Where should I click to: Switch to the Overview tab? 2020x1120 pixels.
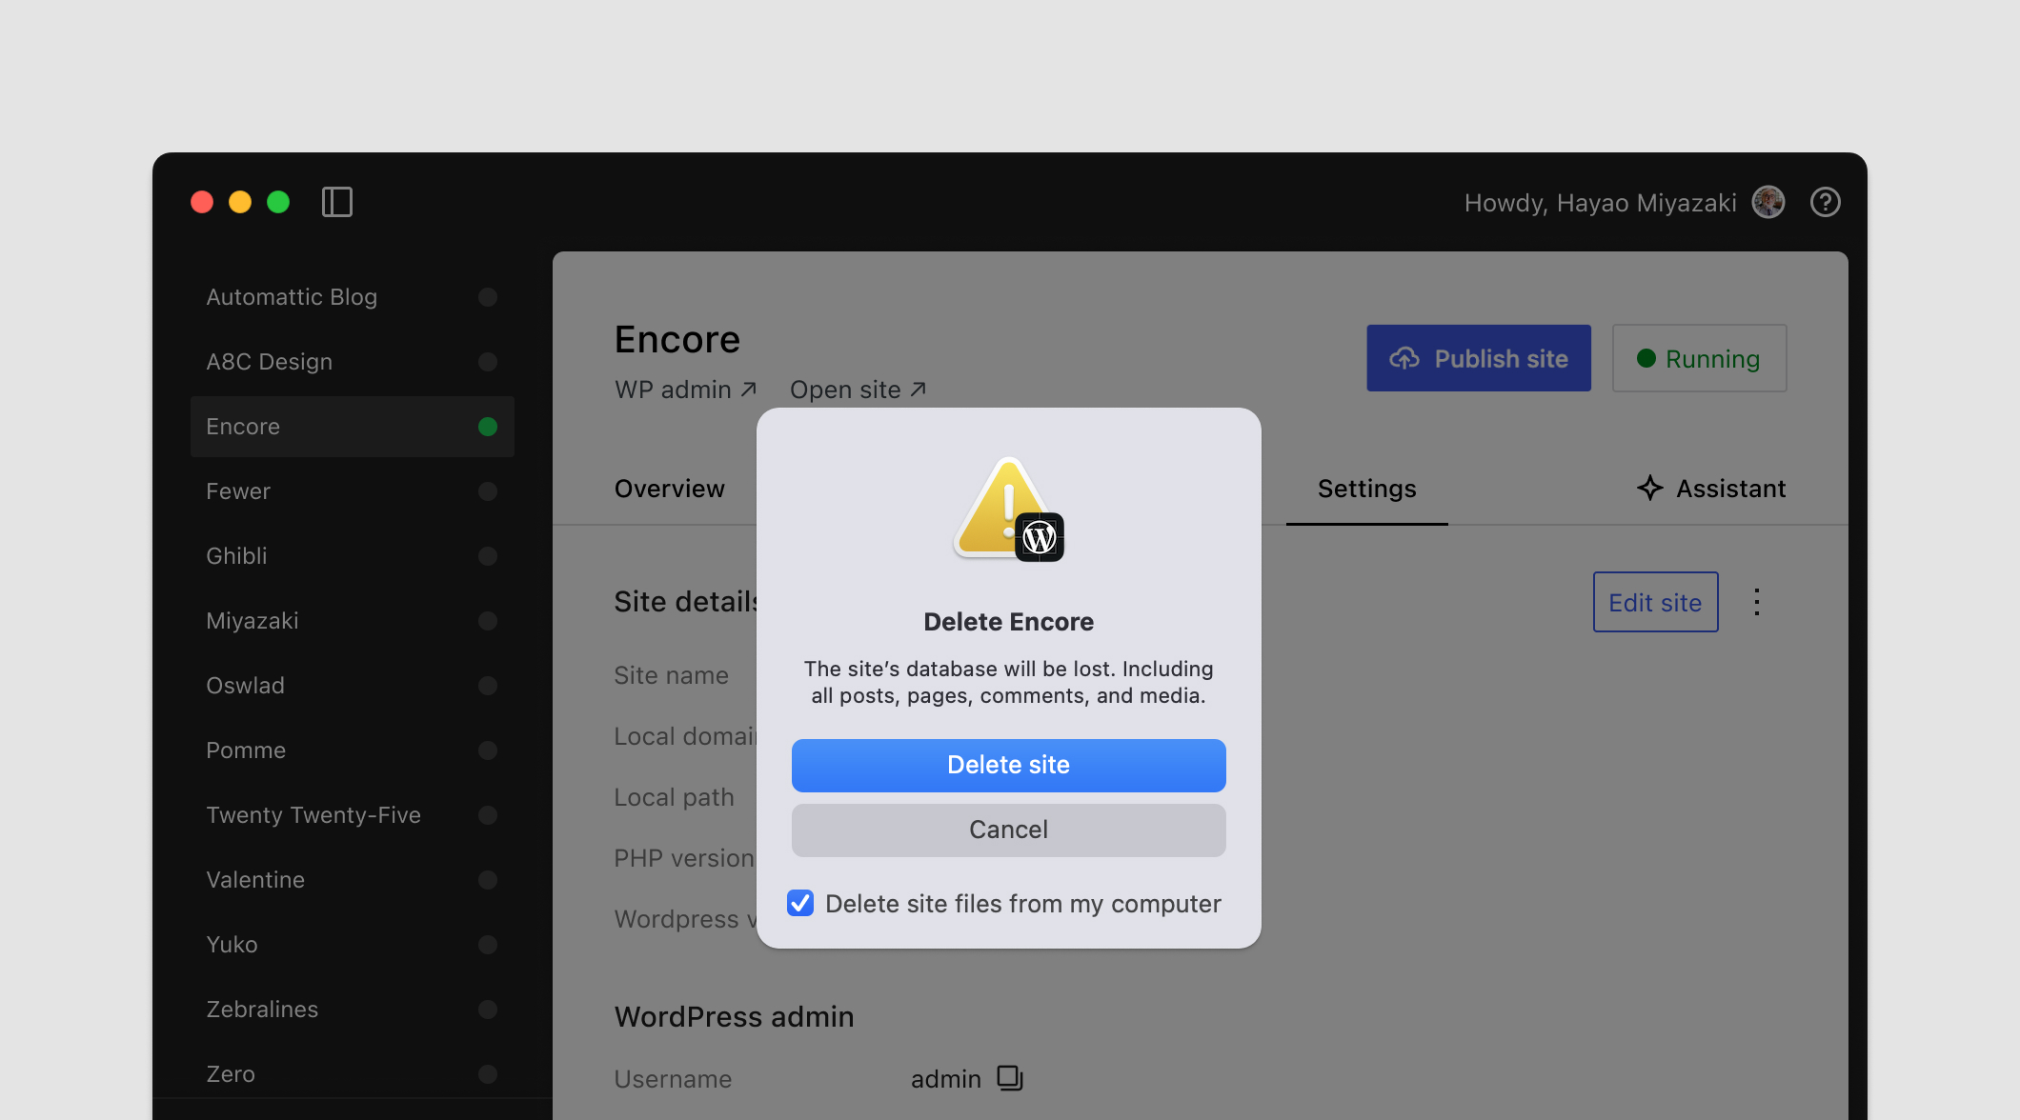coord(669,489)
